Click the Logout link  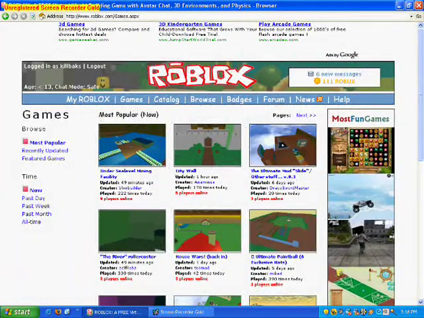(x=96, y=66)
